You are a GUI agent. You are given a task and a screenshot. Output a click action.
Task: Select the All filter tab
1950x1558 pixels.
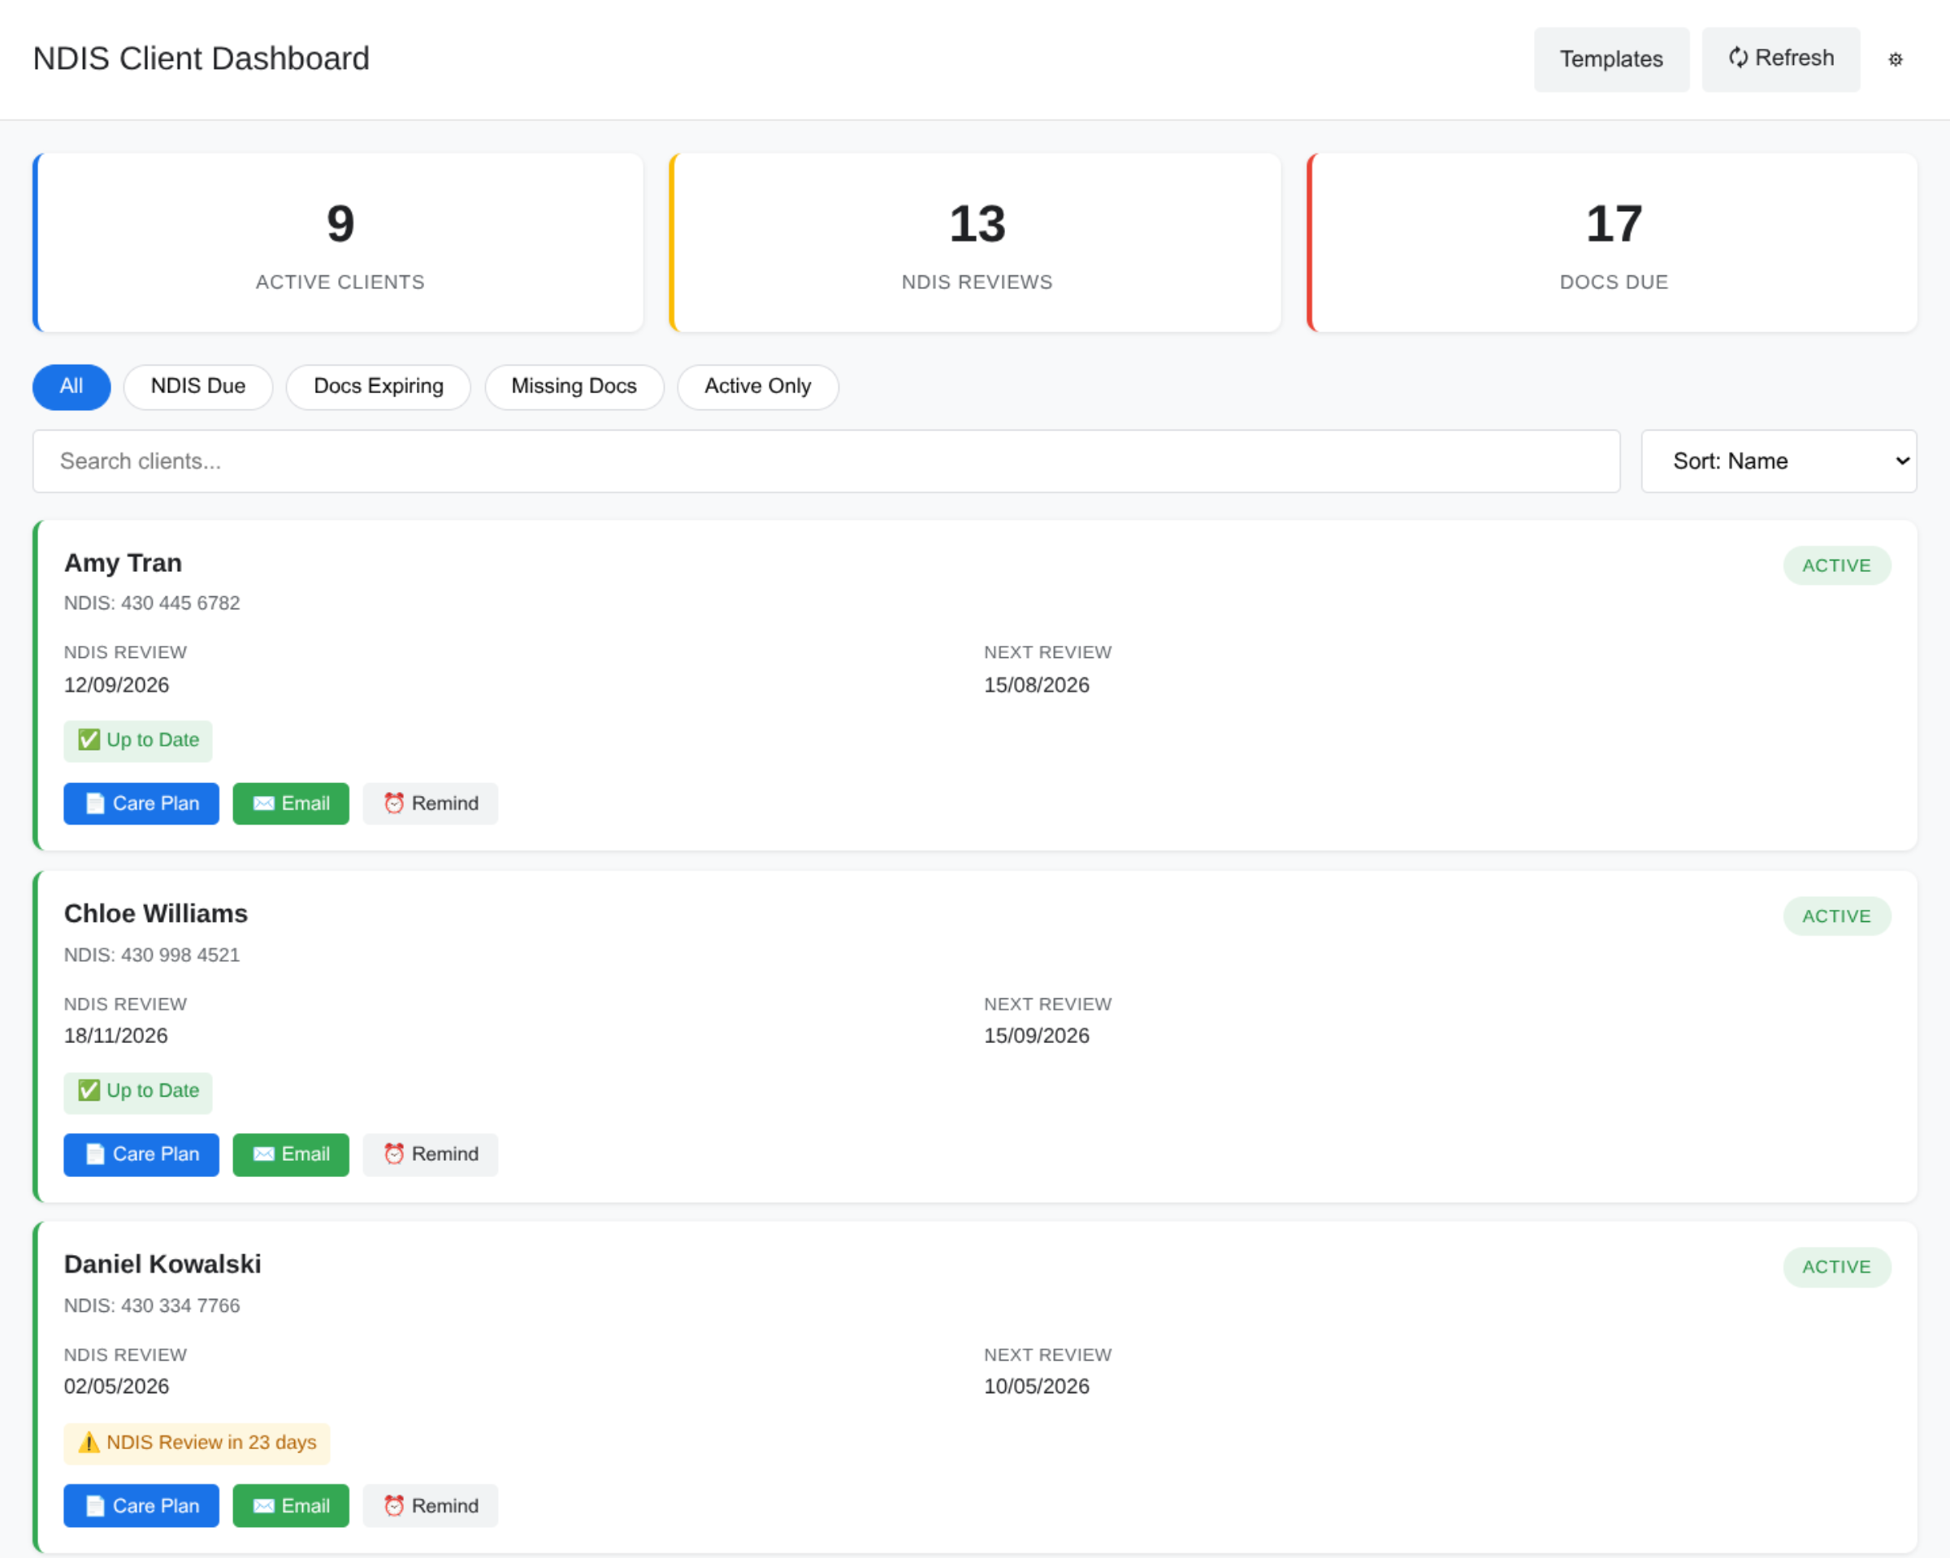pyautogui.click(x=71, y=387)
